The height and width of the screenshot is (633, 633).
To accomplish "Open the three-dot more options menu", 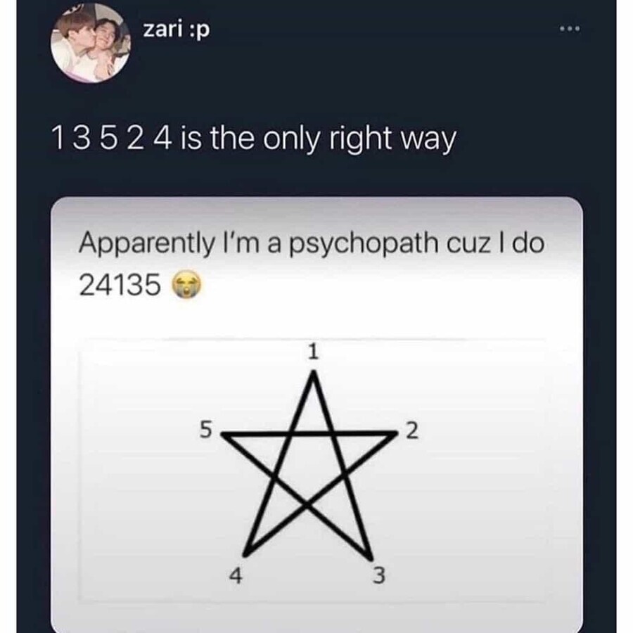I will [570, 29].
